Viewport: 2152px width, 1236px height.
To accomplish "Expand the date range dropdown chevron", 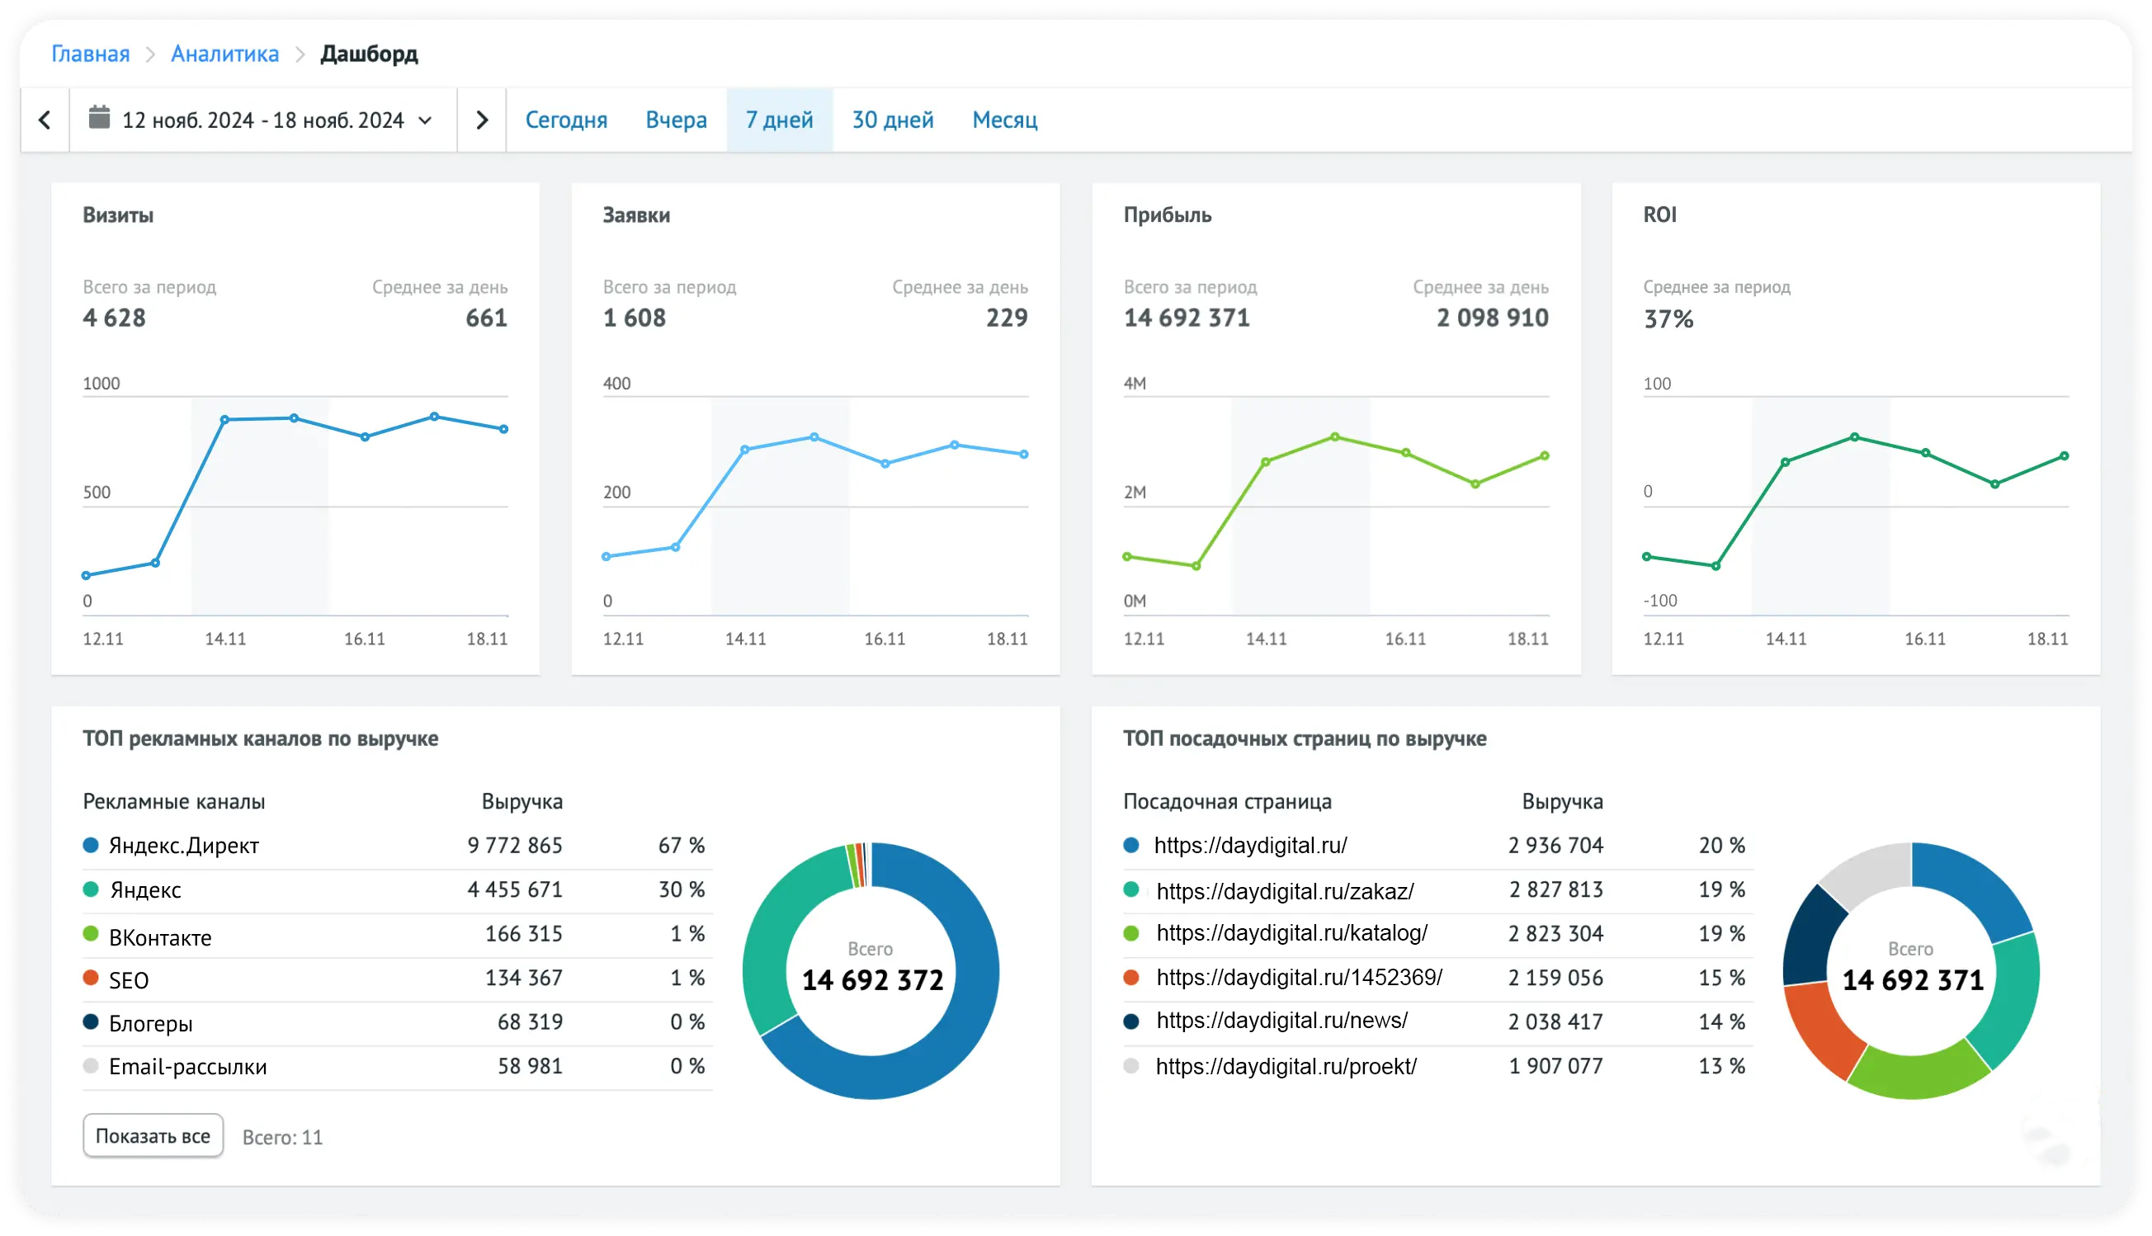I will 425,120.
